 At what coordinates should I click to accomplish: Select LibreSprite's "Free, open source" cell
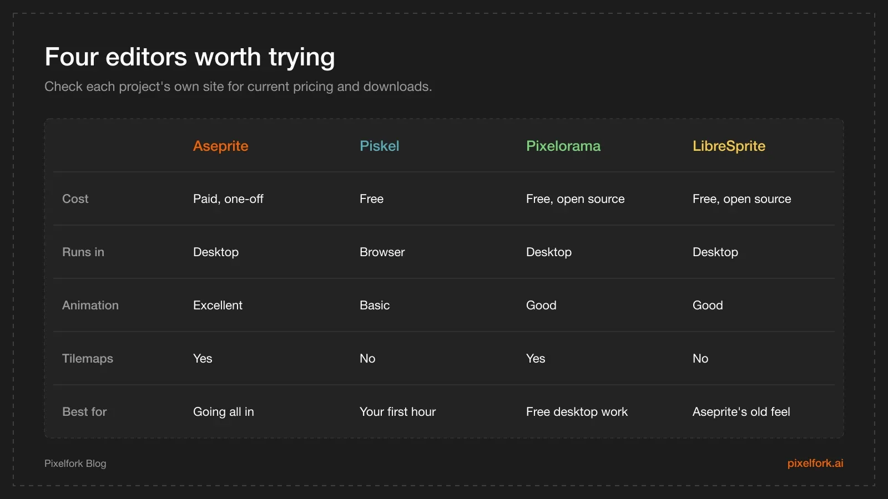[x=742, y=198]
